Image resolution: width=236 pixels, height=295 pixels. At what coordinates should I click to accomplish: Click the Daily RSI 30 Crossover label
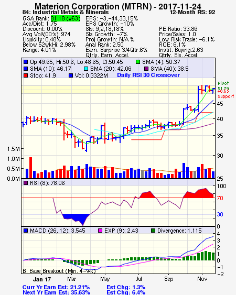coord(148,75)
